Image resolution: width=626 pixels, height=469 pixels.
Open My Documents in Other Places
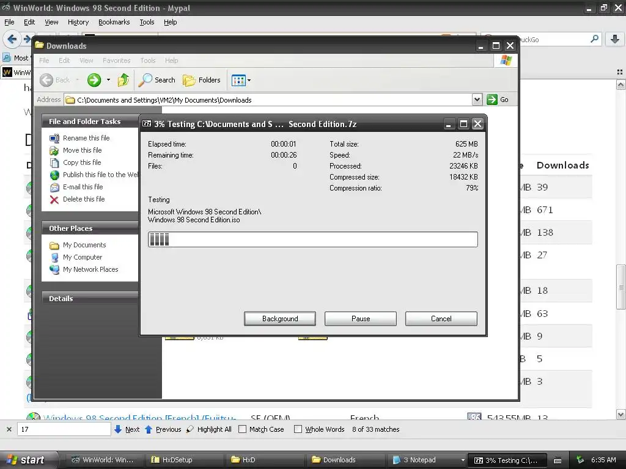point(84,245)
